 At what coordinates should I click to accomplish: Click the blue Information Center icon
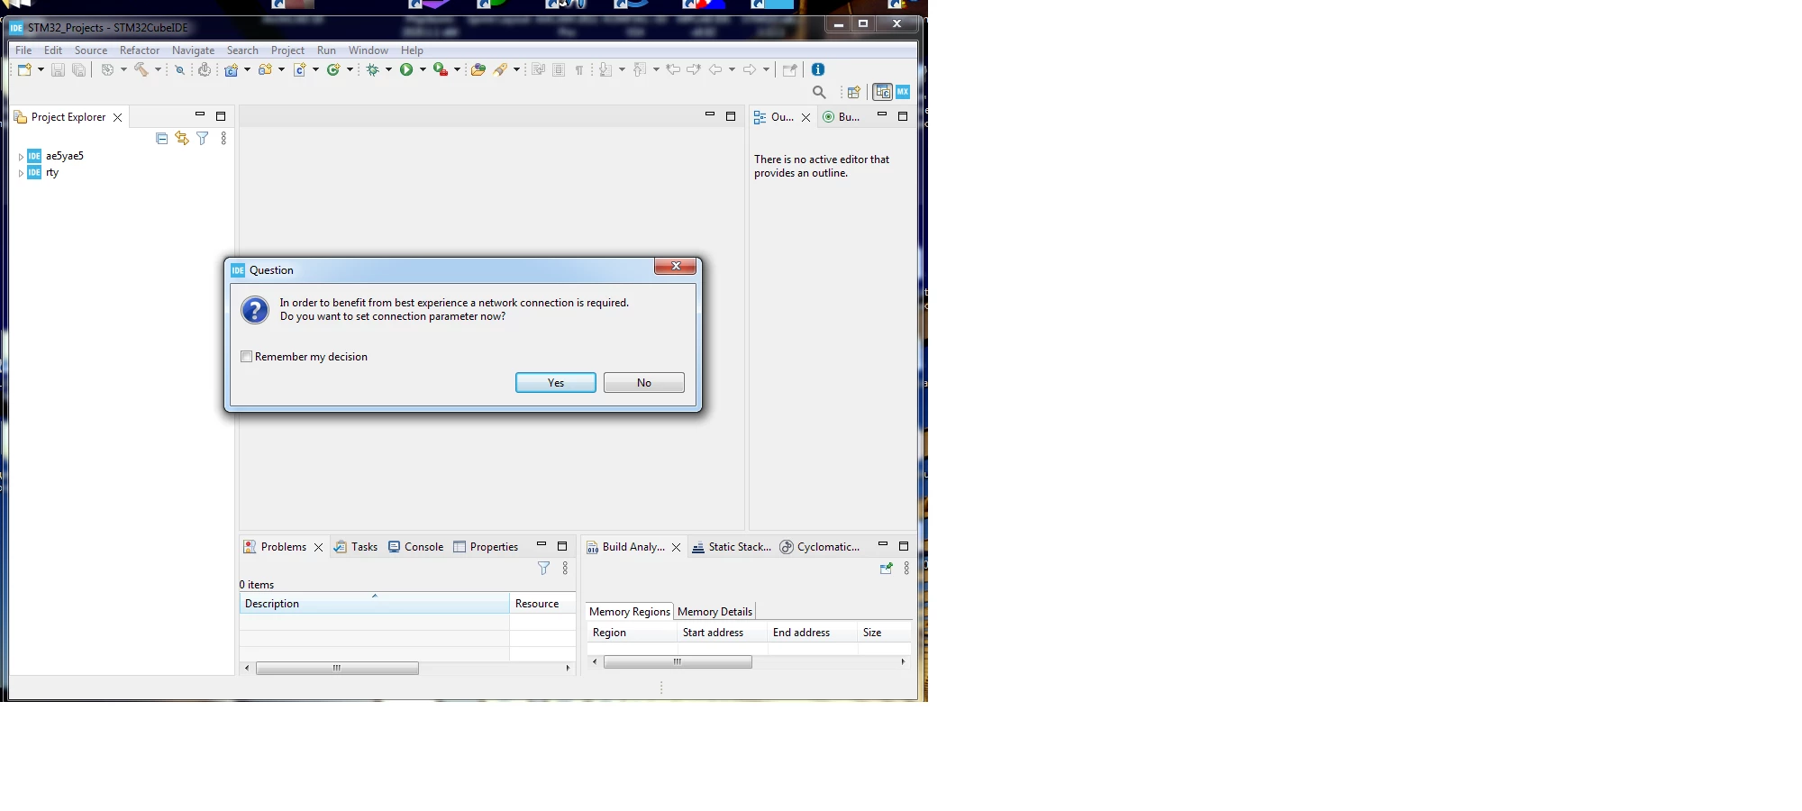(817, 69)
